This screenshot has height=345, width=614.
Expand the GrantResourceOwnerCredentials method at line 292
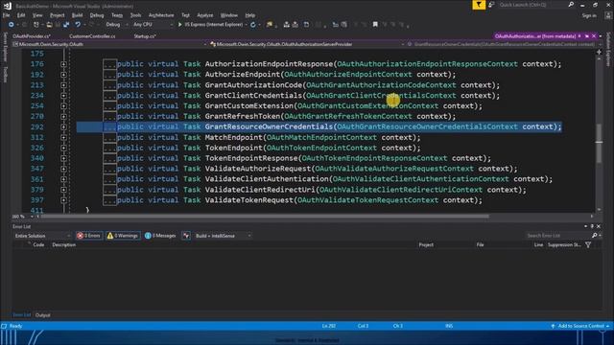tap(63, 126)
